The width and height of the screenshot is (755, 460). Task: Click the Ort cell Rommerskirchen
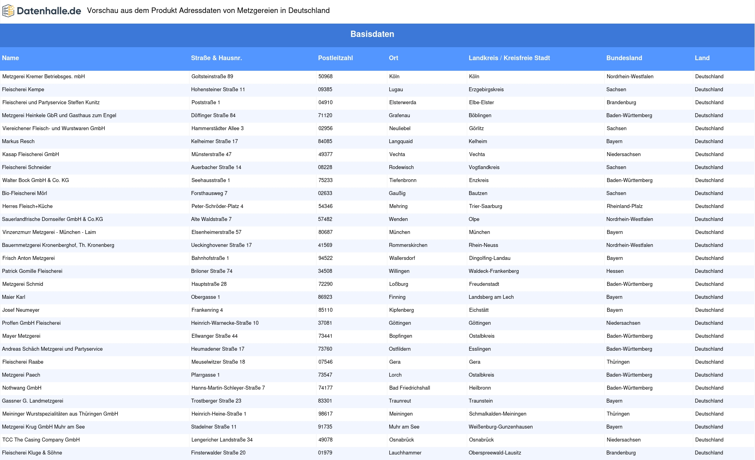408,245
